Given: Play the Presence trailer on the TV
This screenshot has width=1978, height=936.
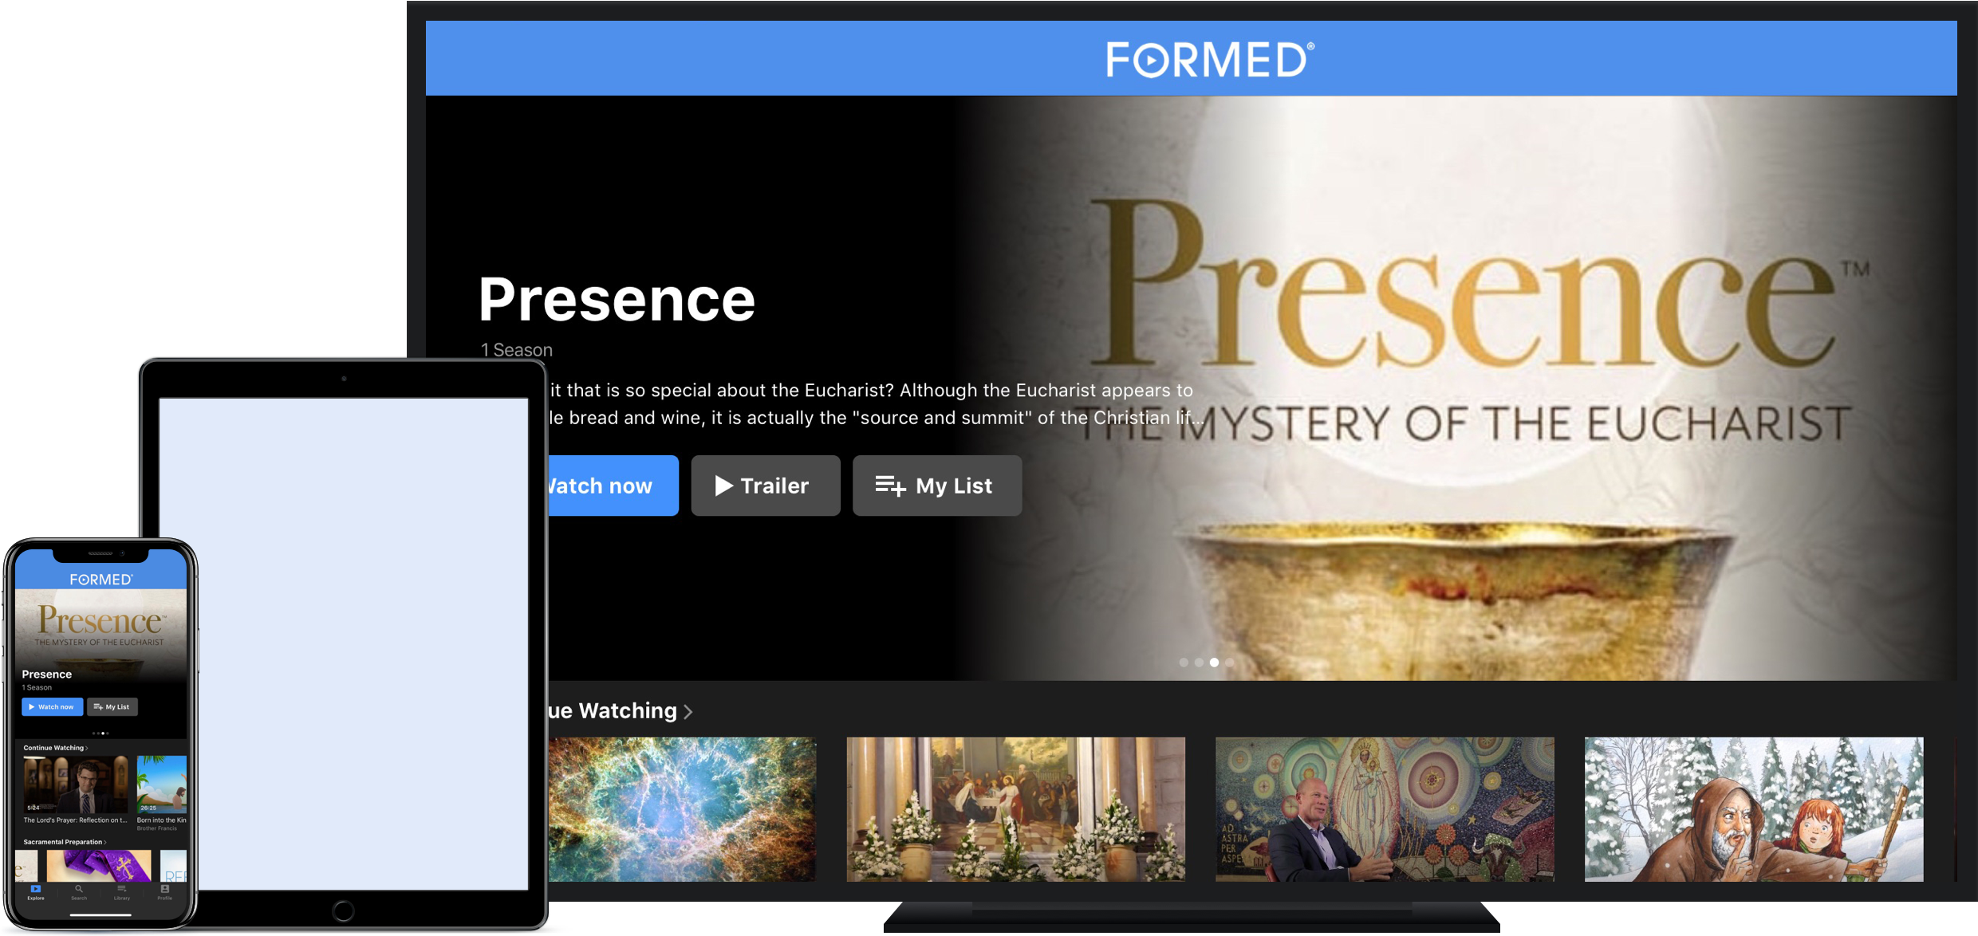Looking at the screenshot, I should tap(766, 486).
